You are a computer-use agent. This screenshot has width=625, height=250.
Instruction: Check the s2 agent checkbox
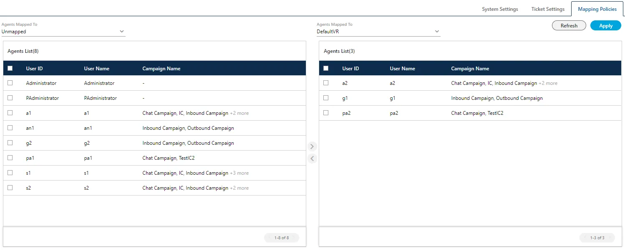point(10,188)
